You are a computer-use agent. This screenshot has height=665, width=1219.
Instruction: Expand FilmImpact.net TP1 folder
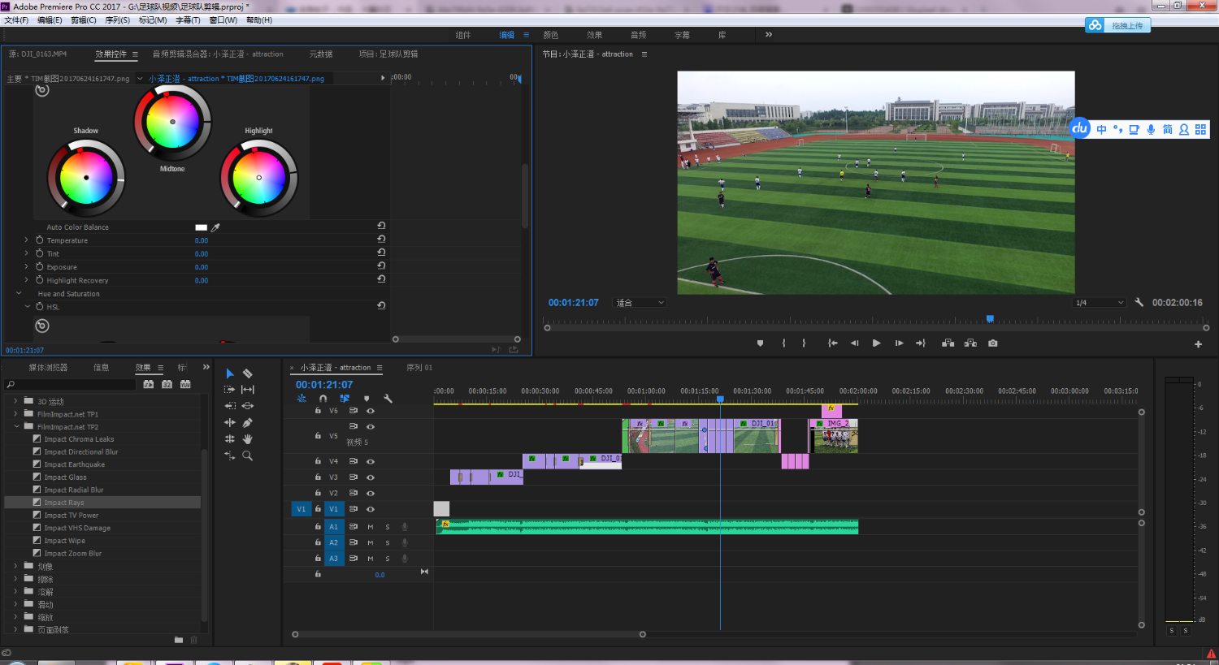[x=15, y=413]
